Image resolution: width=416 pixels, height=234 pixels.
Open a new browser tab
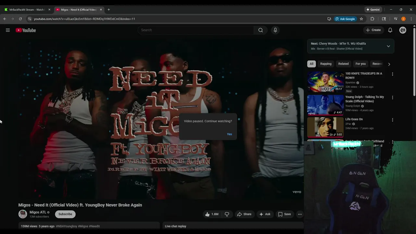[109, 10]
